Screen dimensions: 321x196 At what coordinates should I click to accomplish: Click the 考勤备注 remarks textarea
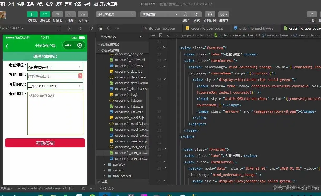(x=56, y=114)
